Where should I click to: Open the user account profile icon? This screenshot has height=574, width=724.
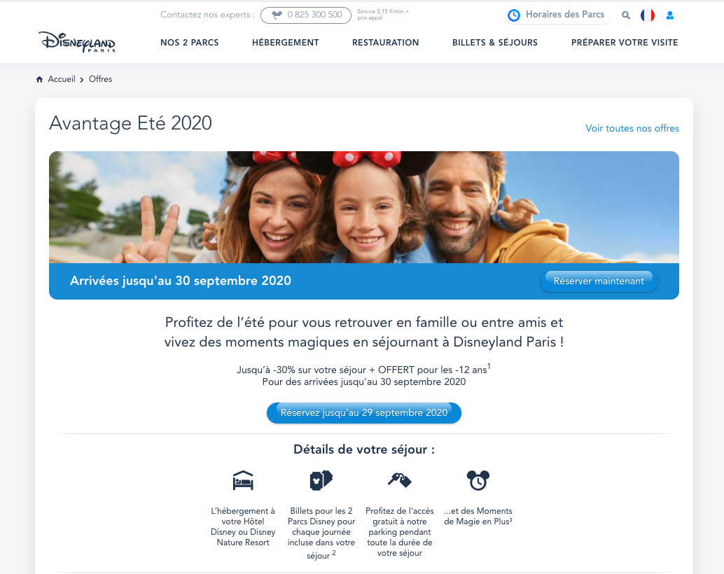click(x=670, y=15)
